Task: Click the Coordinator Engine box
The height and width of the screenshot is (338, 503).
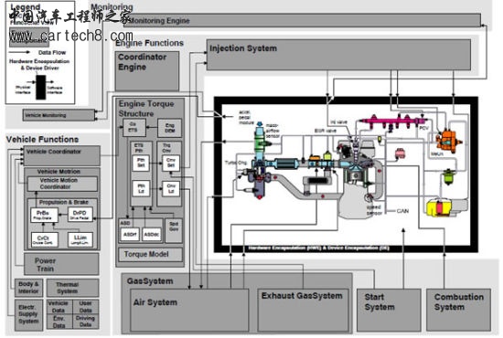Action: pyautogui.click(x=147, y=71)
